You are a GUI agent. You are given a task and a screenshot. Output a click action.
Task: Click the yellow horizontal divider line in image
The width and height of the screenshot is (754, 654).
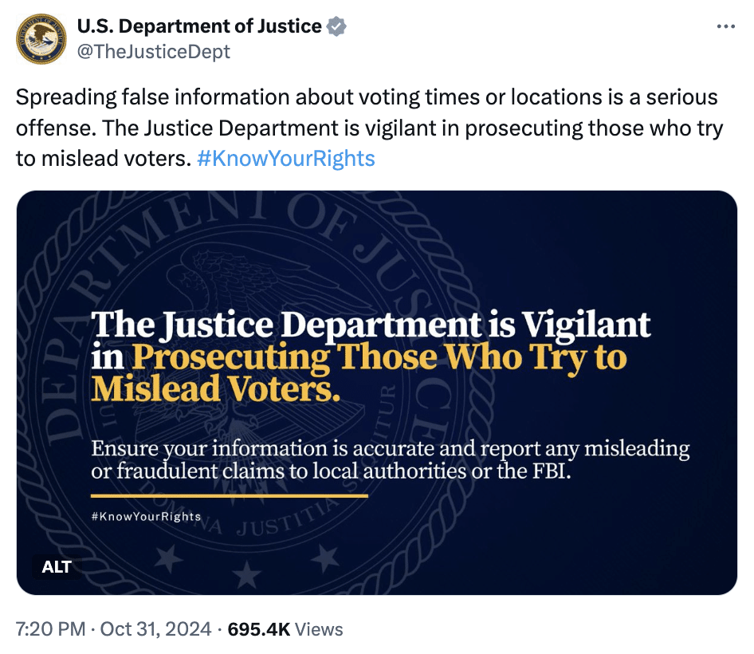230,495
